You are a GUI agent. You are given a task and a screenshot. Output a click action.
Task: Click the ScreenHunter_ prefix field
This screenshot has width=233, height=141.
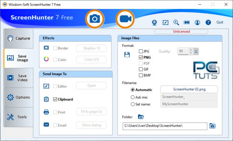(189, 97)
